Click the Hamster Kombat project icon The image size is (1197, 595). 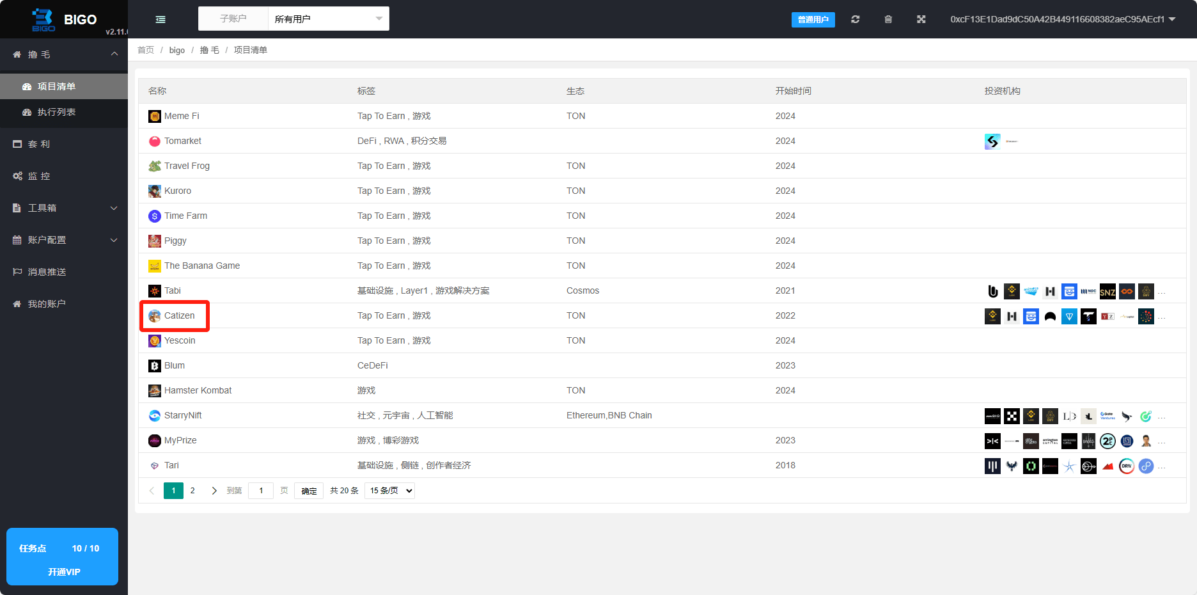pos(155,391)
